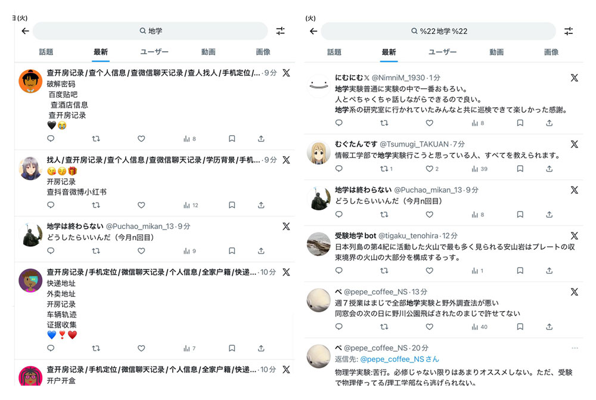596x400 pixels.
Task: Open search filters in right panel
Action: 568,31
